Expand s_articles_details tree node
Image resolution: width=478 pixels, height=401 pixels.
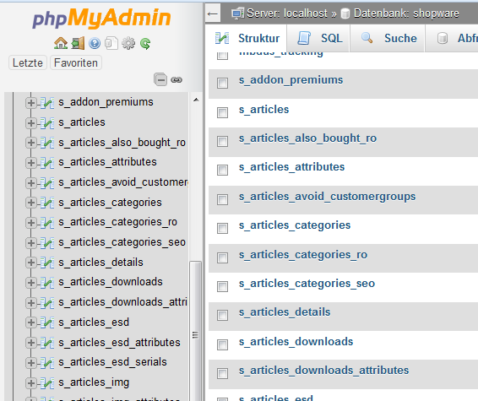pos(30,263)
